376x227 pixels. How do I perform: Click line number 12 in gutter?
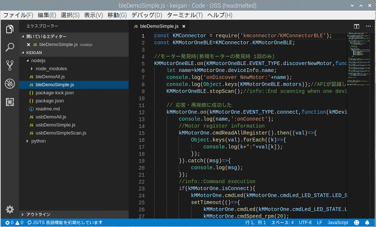point(142,112)
